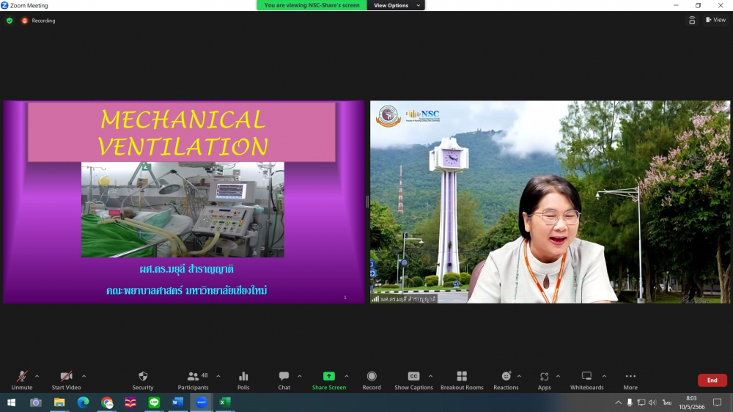Click the red End button
Viewport: 733px width, 412px height.
pos(712,380)
